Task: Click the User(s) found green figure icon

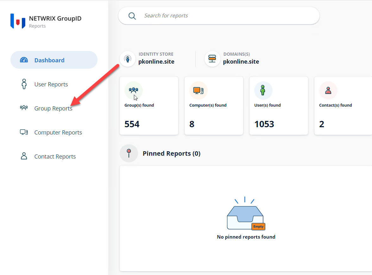Action: pyautogui.click(x=263, y=91)
